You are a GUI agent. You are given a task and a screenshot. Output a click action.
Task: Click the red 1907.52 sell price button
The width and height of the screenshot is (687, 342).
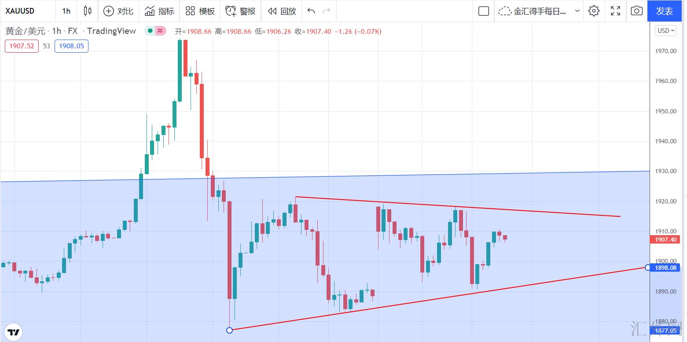click(22, 46)
